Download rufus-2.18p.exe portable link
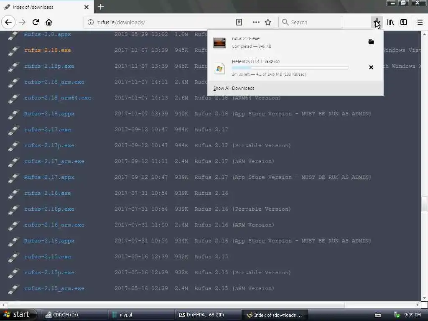This screenshot has width=428, height=321. point(49,66)
